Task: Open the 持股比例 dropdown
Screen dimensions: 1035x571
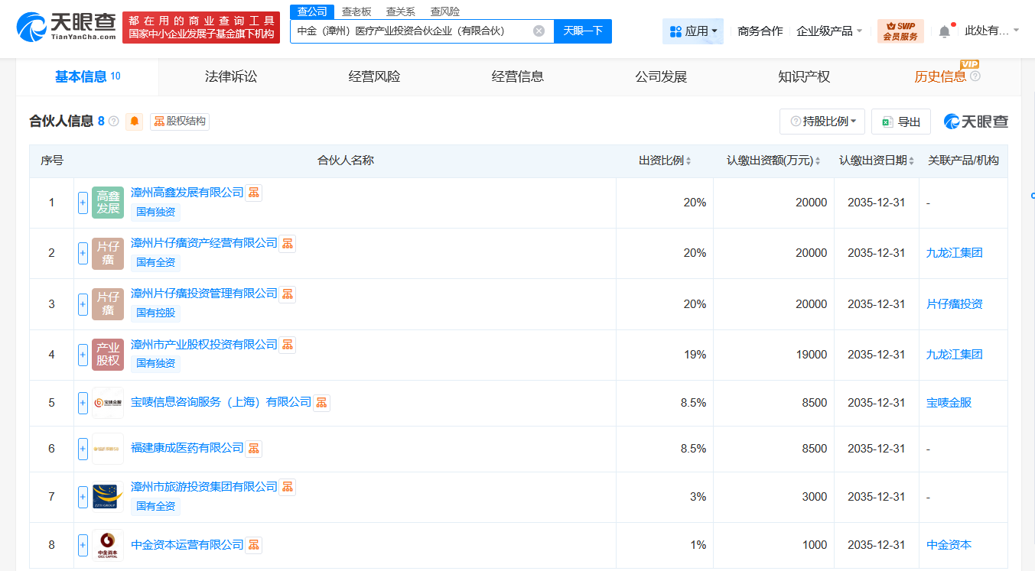Action: pyautogui.click(x=822, y=121)
